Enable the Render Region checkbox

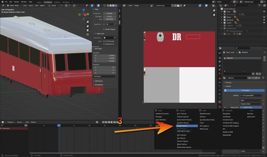pyautogui.click(x=103, y=29)
